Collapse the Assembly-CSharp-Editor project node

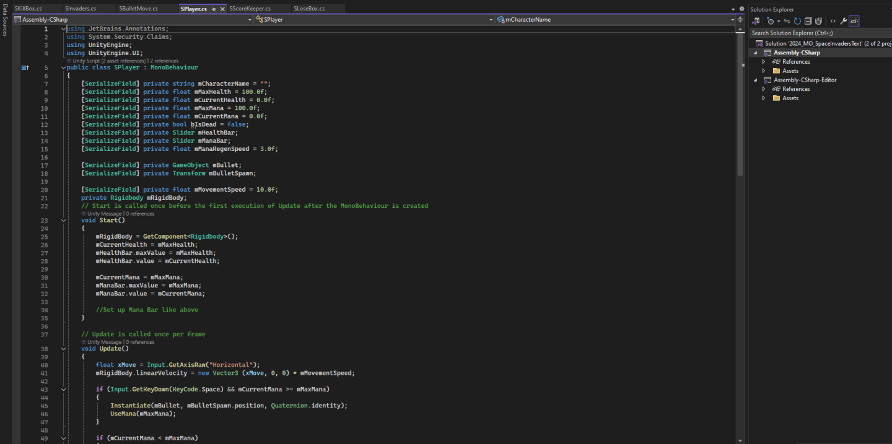[x=755, y=80]
